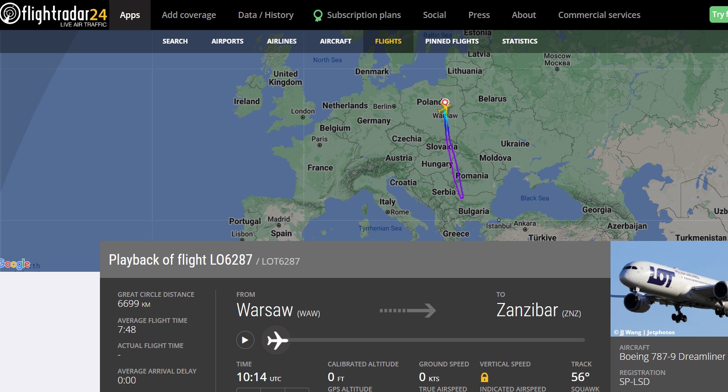Click the airplane handle on playback timeline
This screenshot has height=392, width=728.
tap(278, 340)
